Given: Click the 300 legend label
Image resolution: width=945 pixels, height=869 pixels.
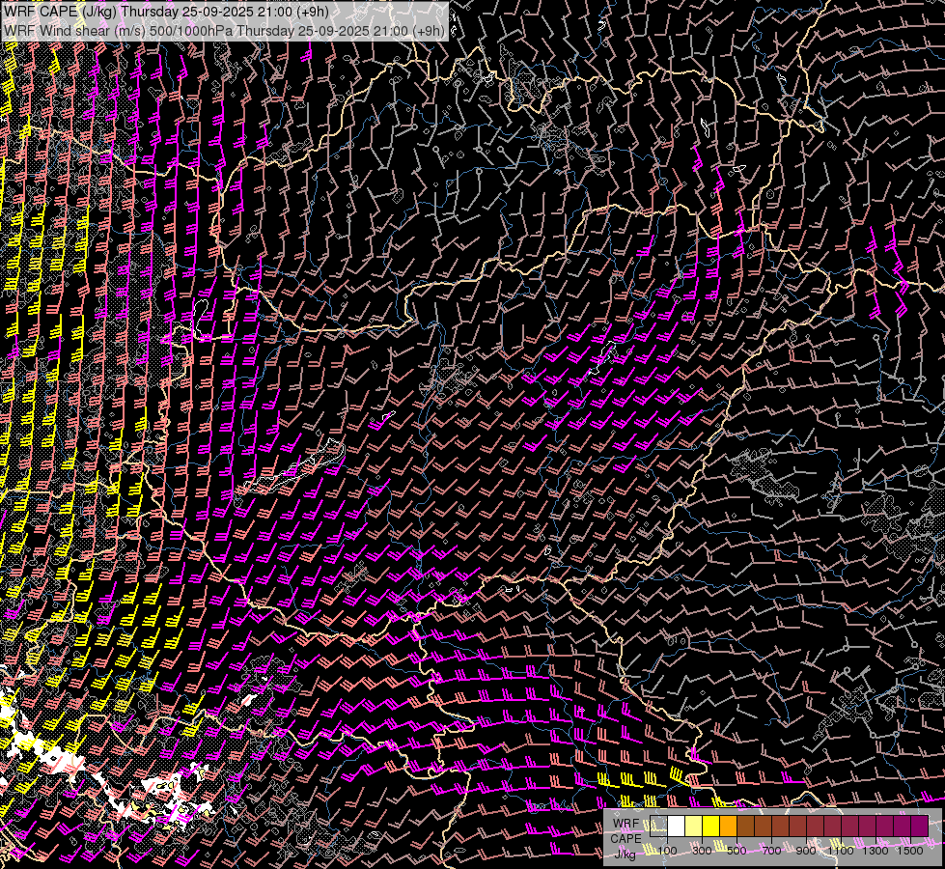Looking at the screenshot, I should coord(702,851).
